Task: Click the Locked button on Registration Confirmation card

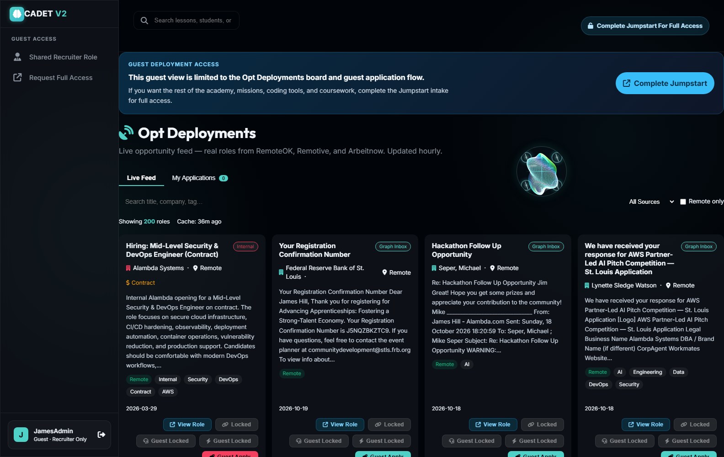Action: tap(389, 425)
